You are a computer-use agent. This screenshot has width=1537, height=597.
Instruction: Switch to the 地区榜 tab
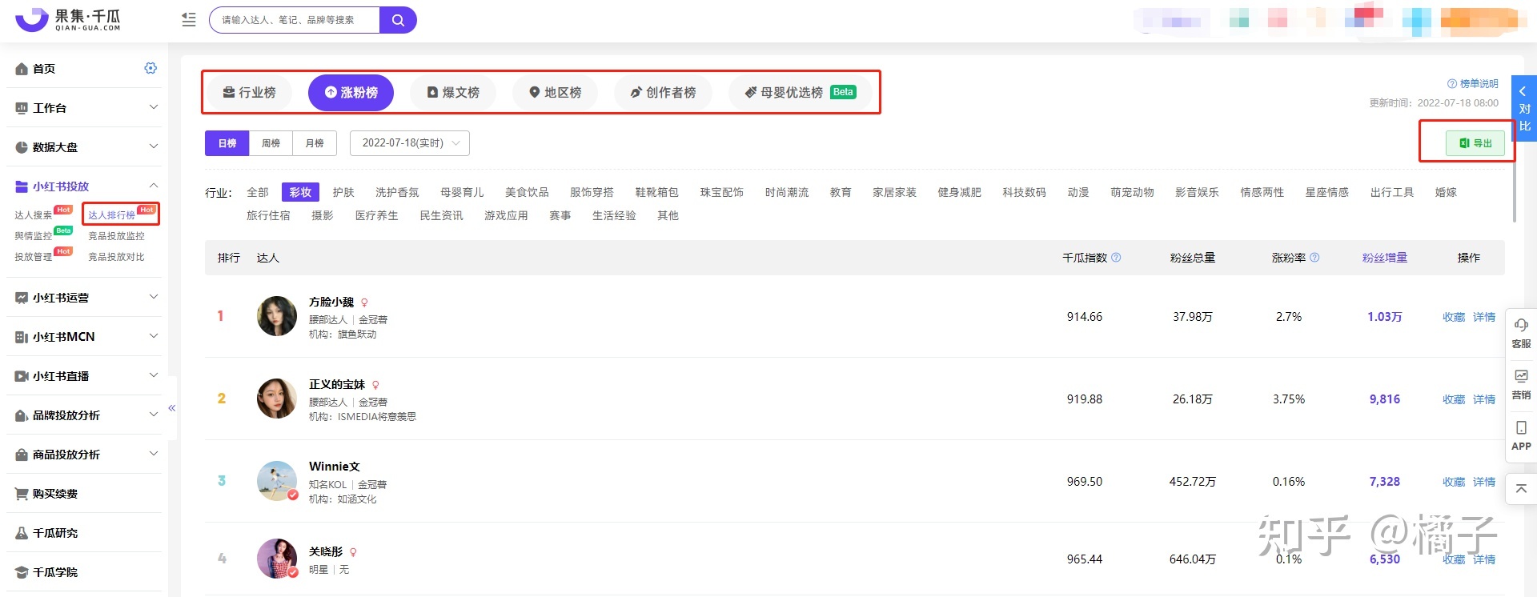pos(555,93)
